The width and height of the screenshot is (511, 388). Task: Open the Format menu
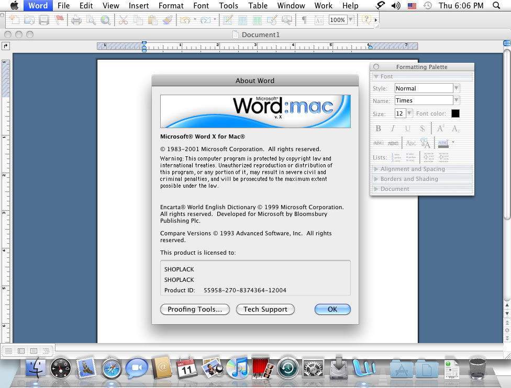pyautogui.click(x=171, y=6)
